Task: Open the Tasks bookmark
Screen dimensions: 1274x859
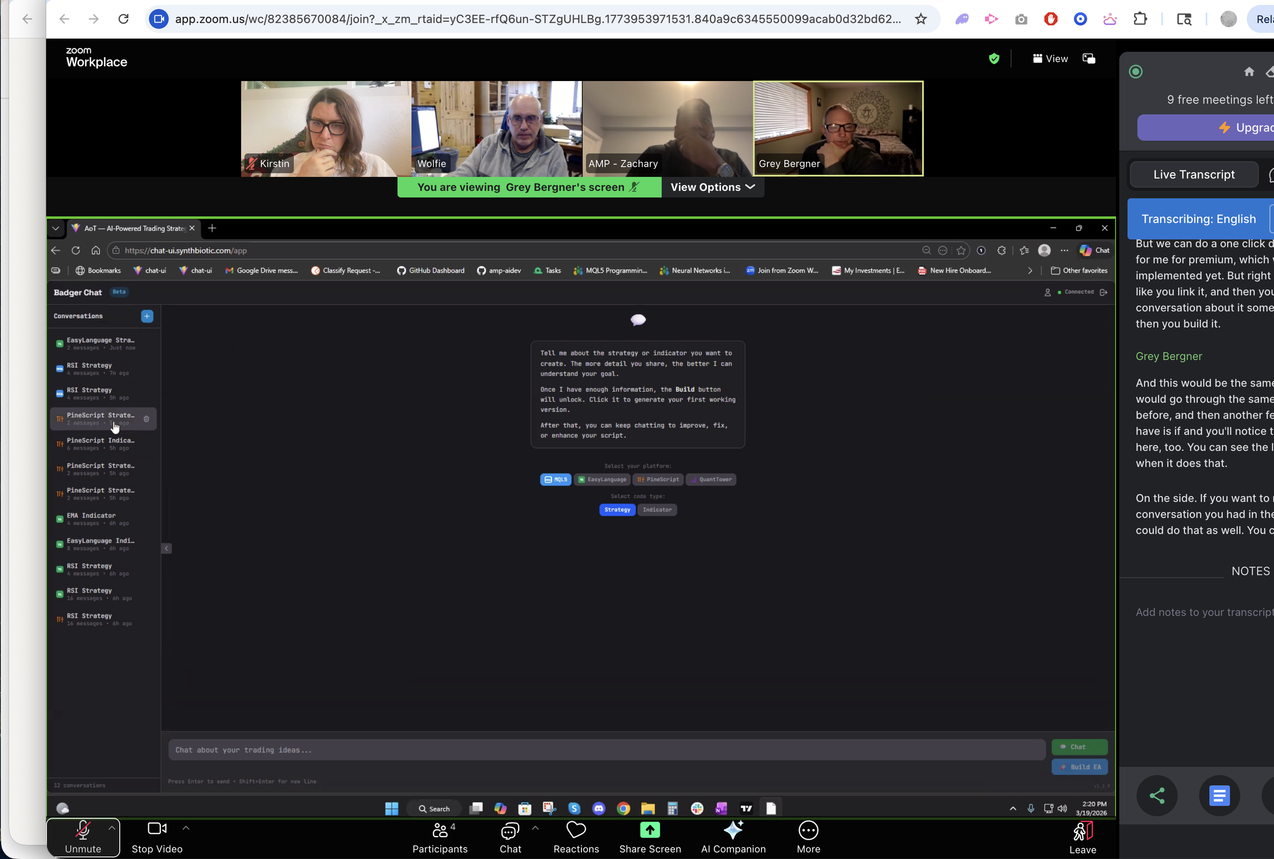Action: 547,271
